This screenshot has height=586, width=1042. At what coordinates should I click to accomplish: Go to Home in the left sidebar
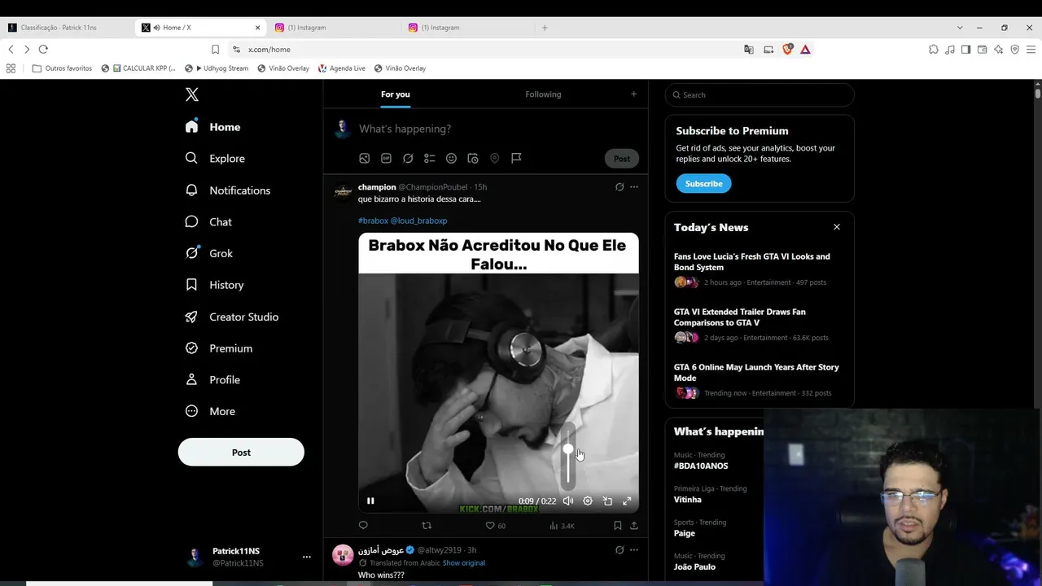tap(212, 127)
